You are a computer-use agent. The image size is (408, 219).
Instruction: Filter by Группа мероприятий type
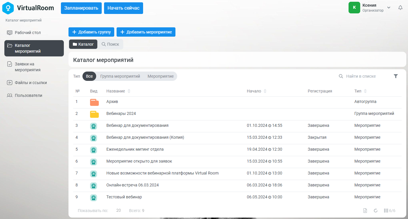click(120, 76)
